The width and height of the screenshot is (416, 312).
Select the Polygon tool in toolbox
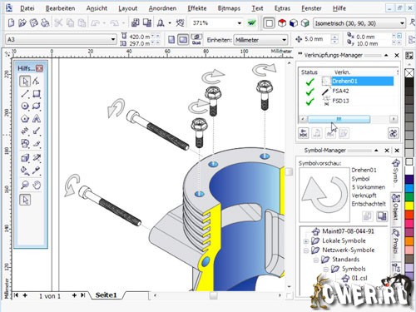point(25,119)
